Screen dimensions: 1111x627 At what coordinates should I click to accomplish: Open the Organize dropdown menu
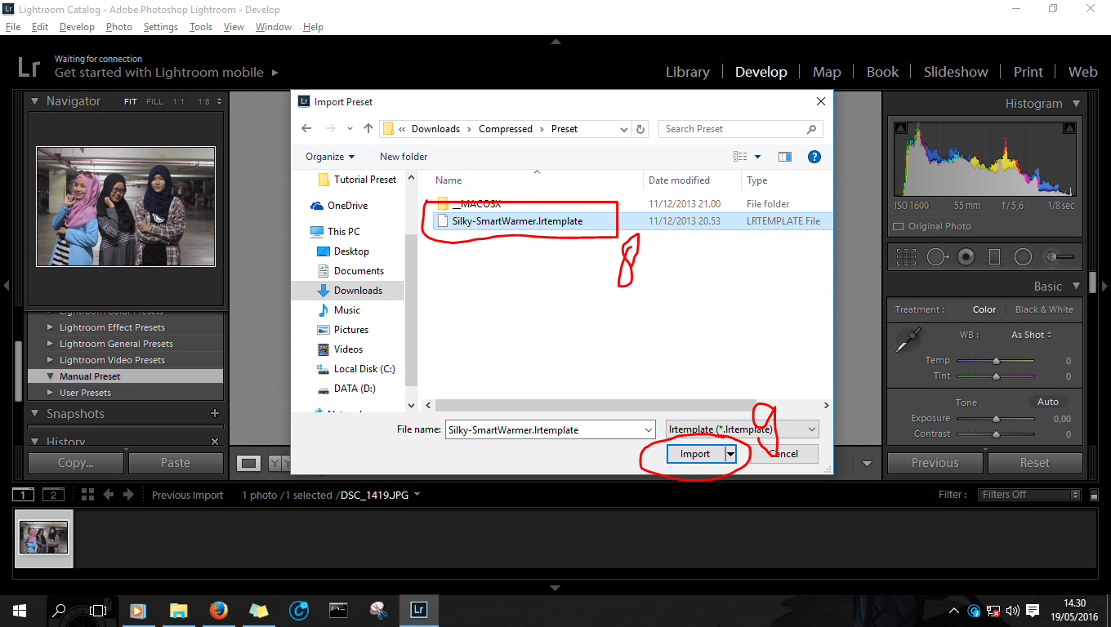pos(330,157)
